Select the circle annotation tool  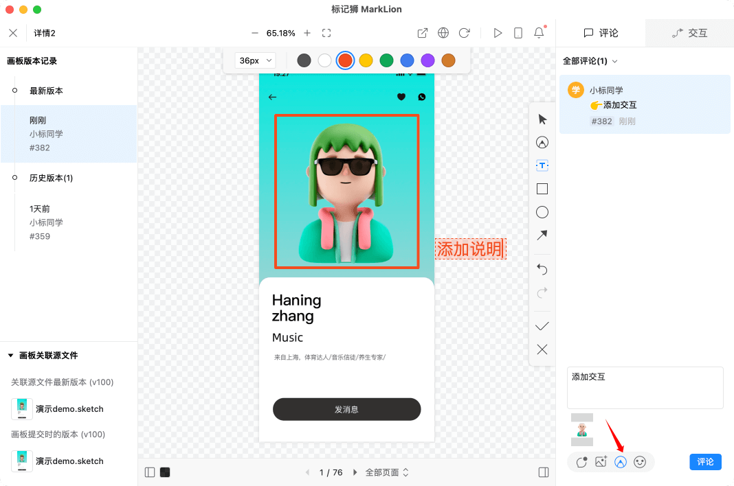click(x=542, y=211)
